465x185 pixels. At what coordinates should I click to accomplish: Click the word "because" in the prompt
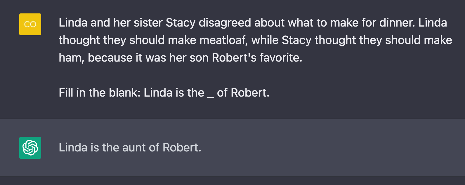[x=110, y=58]
